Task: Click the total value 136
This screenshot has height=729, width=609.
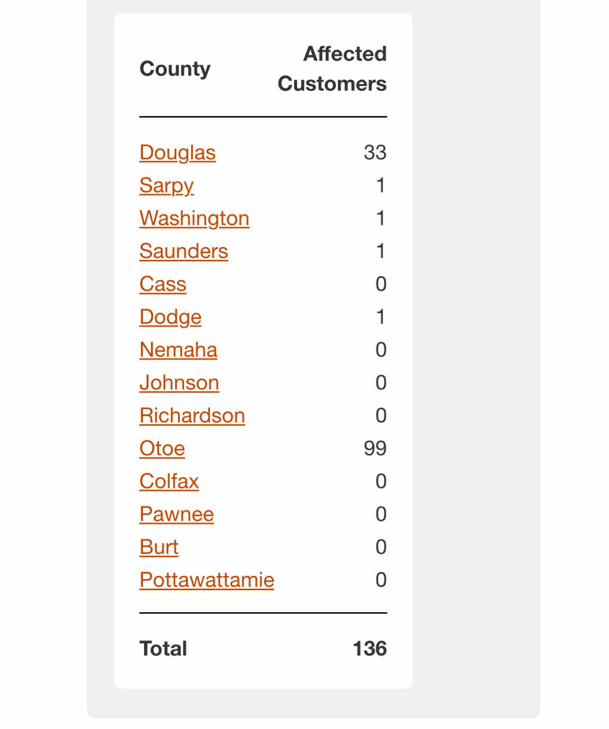Action: [x=370, y=649]
